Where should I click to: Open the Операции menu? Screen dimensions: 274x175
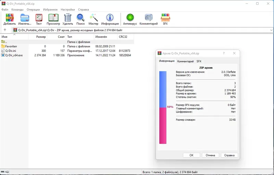33,10
